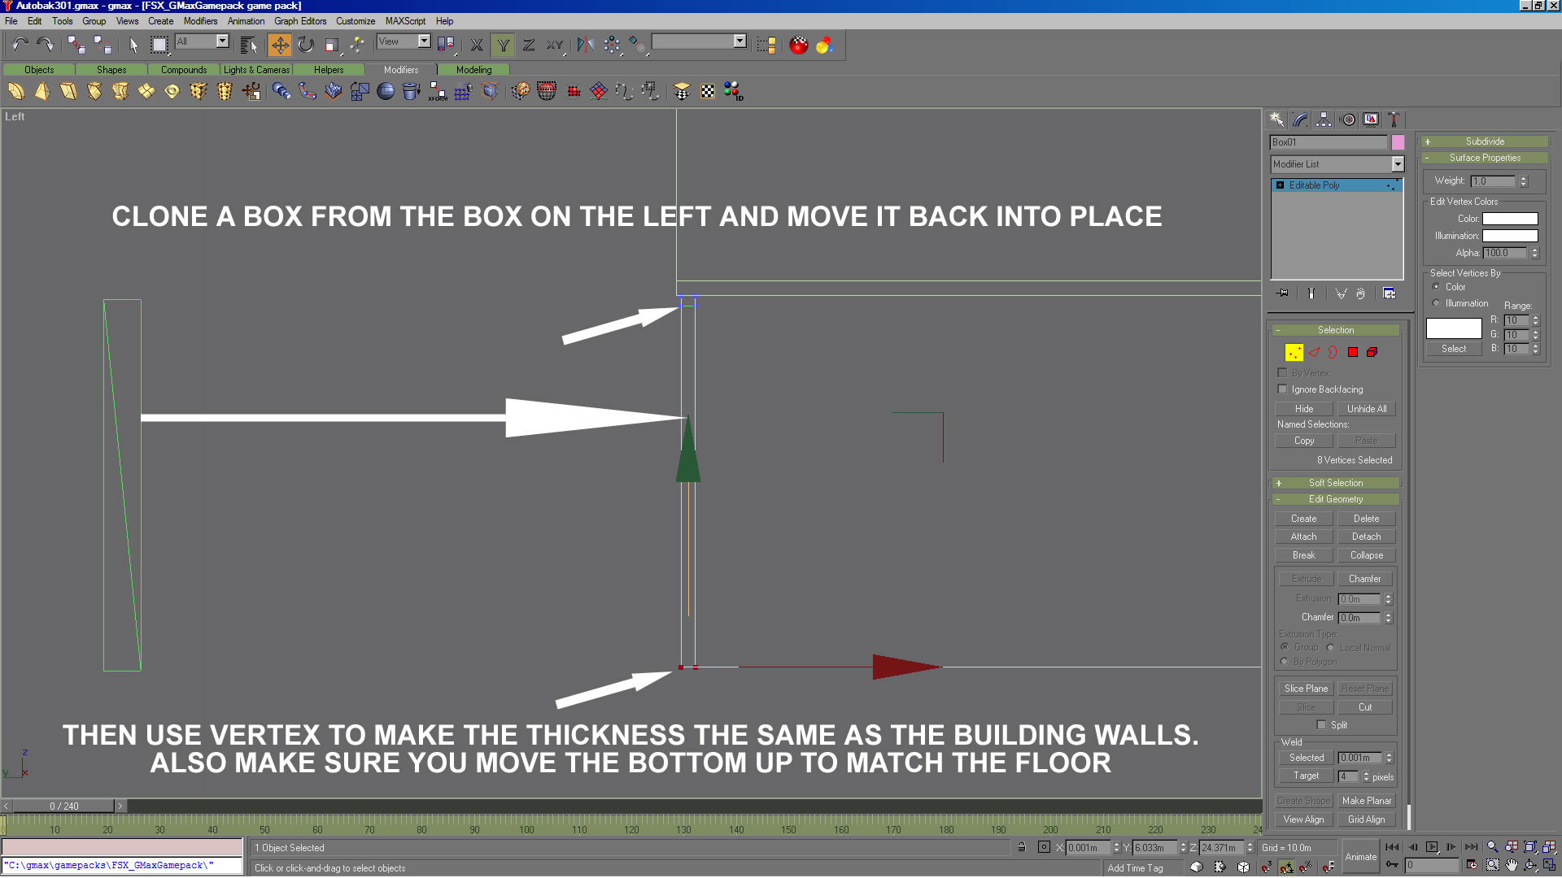Restrict movement to the Z axis

[x=529, y=45]
